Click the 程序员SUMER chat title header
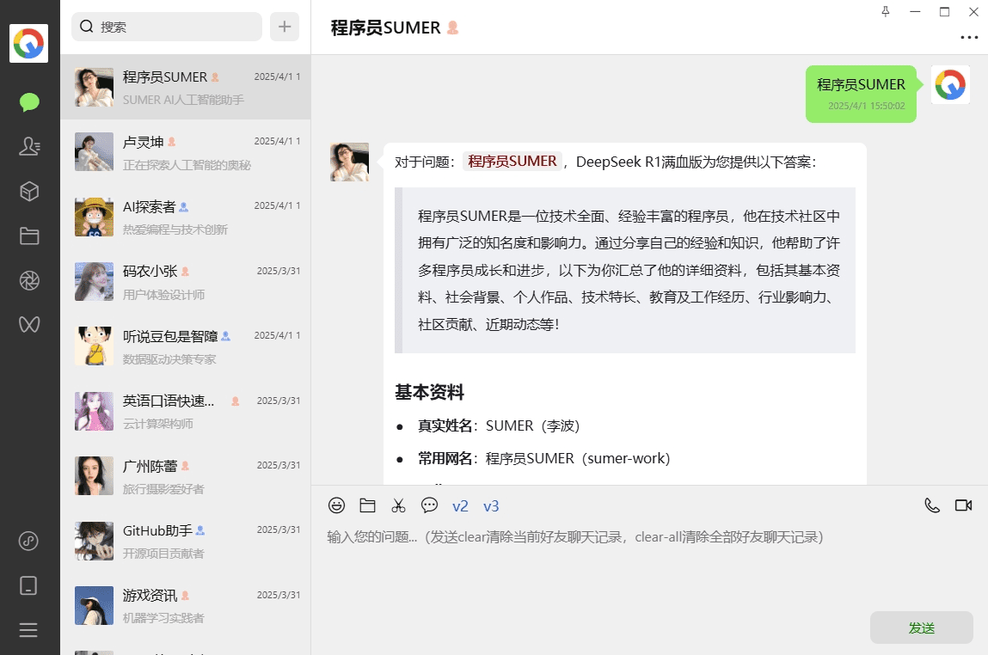 (385, 28)
